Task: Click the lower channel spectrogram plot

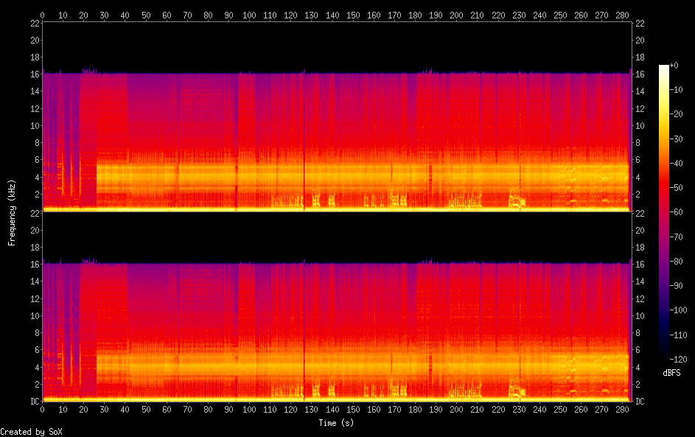Action: [x=337, y=307]
